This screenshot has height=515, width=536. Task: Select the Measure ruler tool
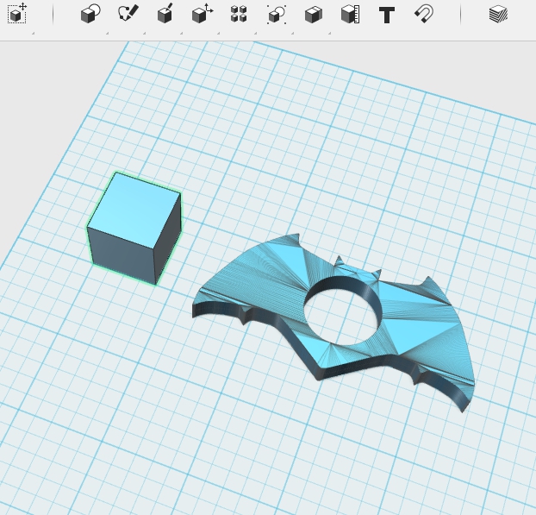(351, 15)
